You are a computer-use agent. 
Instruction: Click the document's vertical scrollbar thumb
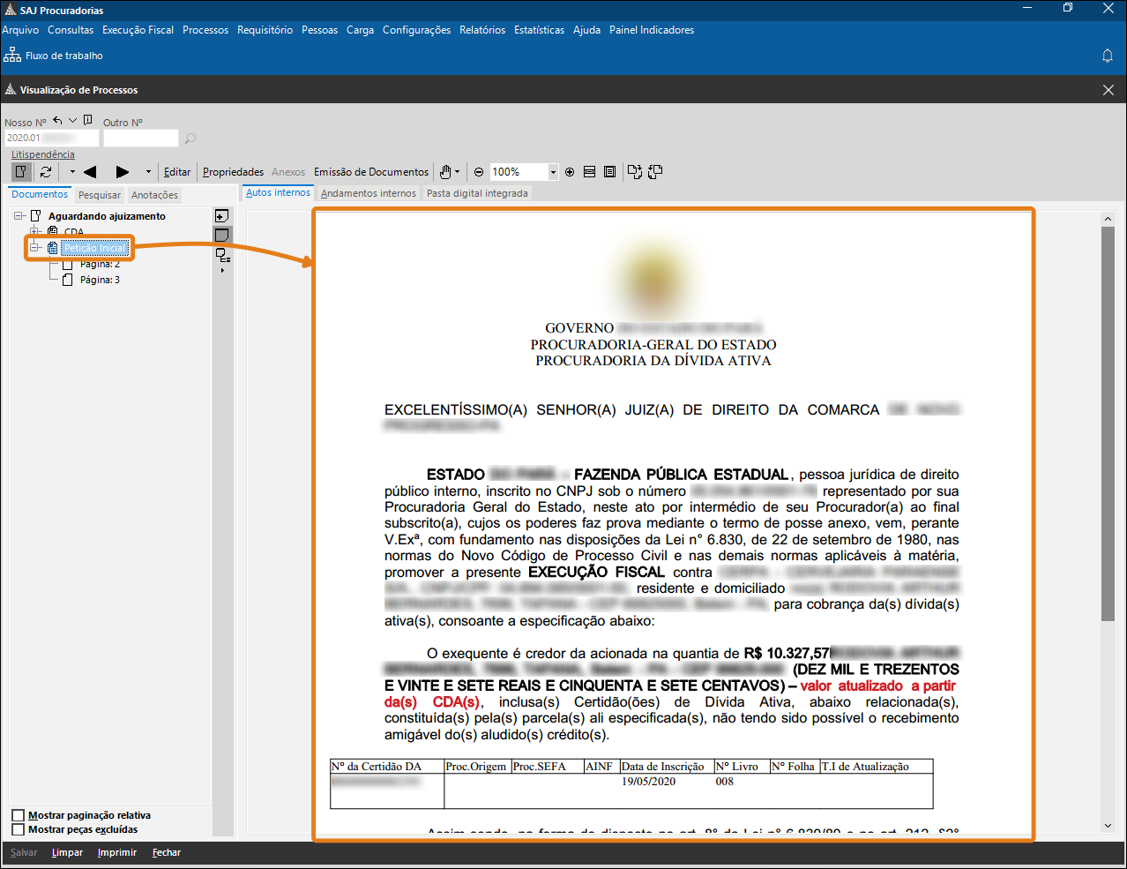(x=1108, y=423)
